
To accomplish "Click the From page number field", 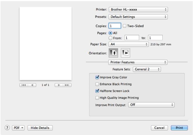I will tap(132, 38).
